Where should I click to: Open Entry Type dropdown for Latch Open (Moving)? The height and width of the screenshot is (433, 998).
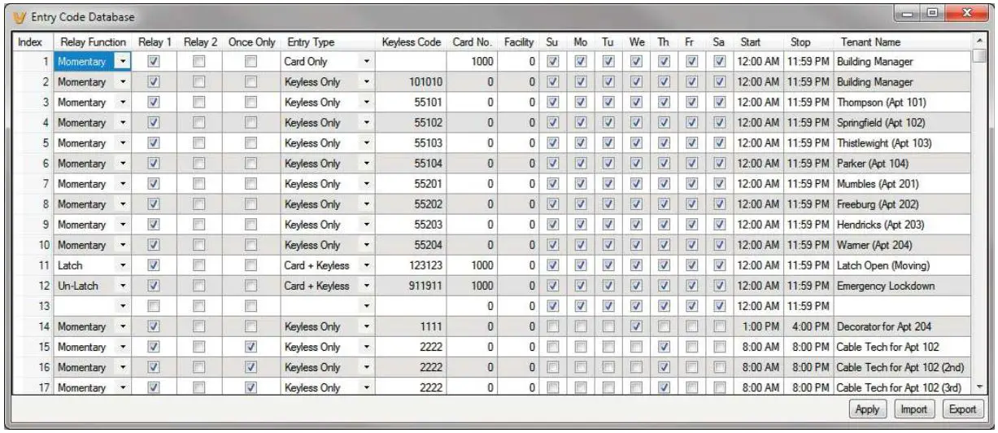click(366, 265)
